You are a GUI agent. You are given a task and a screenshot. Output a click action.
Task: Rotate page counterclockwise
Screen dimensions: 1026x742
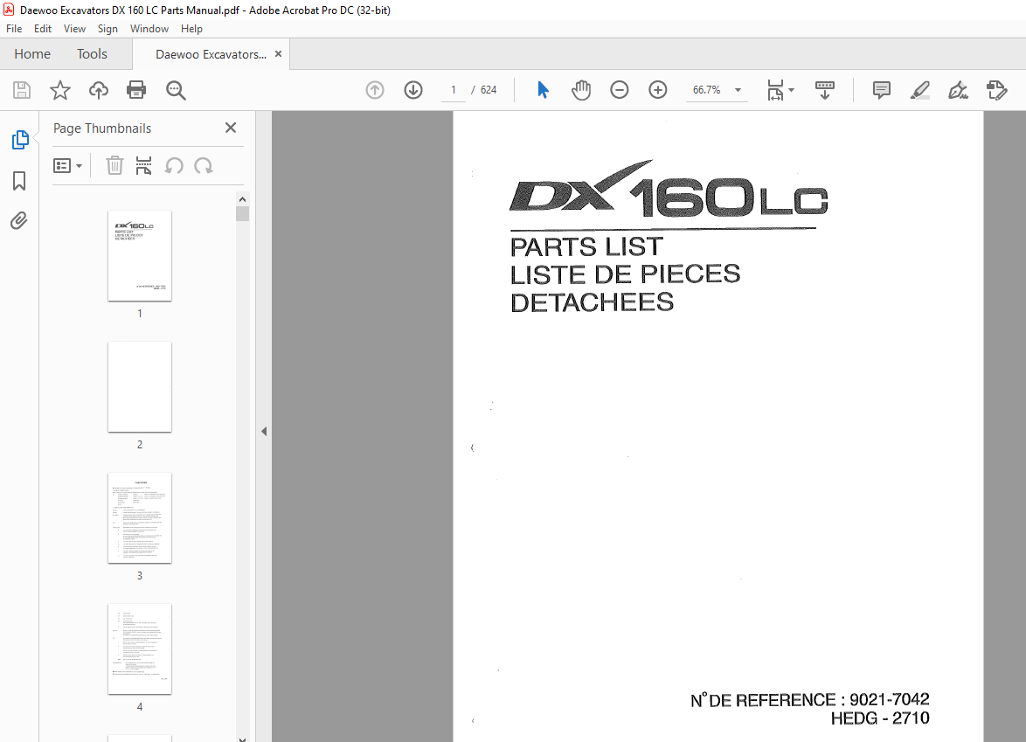[173, 165]
